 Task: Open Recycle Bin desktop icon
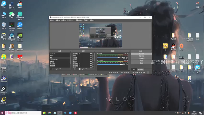tap(4, 26)
